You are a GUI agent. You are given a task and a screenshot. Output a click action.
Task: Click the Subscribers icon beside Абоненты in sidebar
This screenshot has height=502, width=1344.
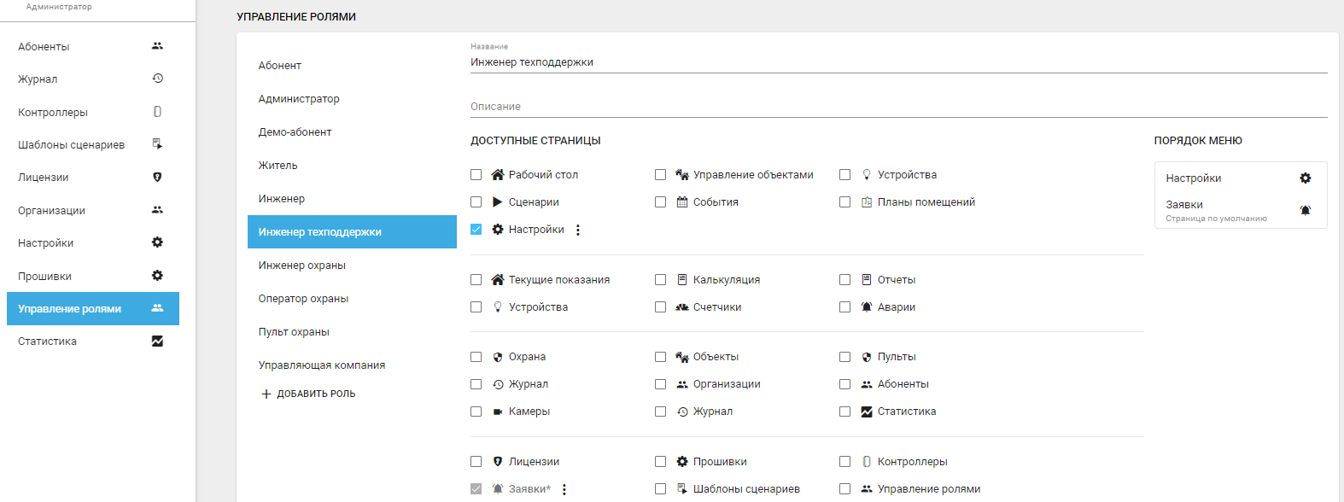tap(157, 46)
